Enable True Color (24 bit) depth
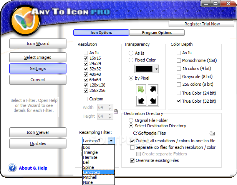This screenshot has width=237, height=185. coord(179,93)
